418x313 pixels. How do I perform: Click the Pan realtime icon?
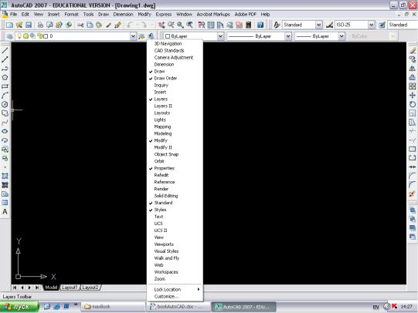(x=161, y=25)
